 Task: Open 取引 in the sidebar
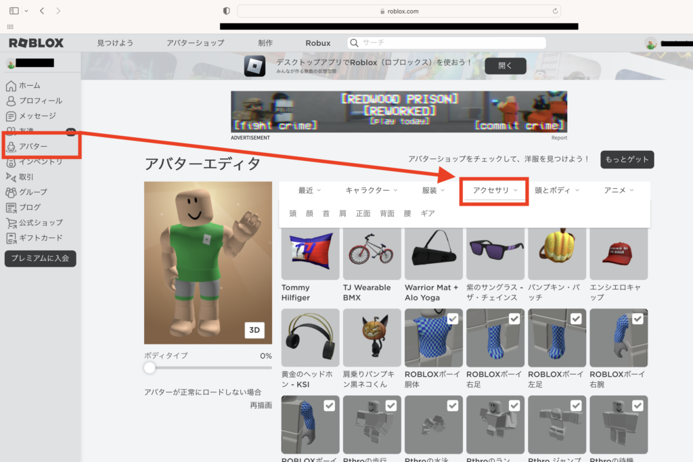click(20, 177)
